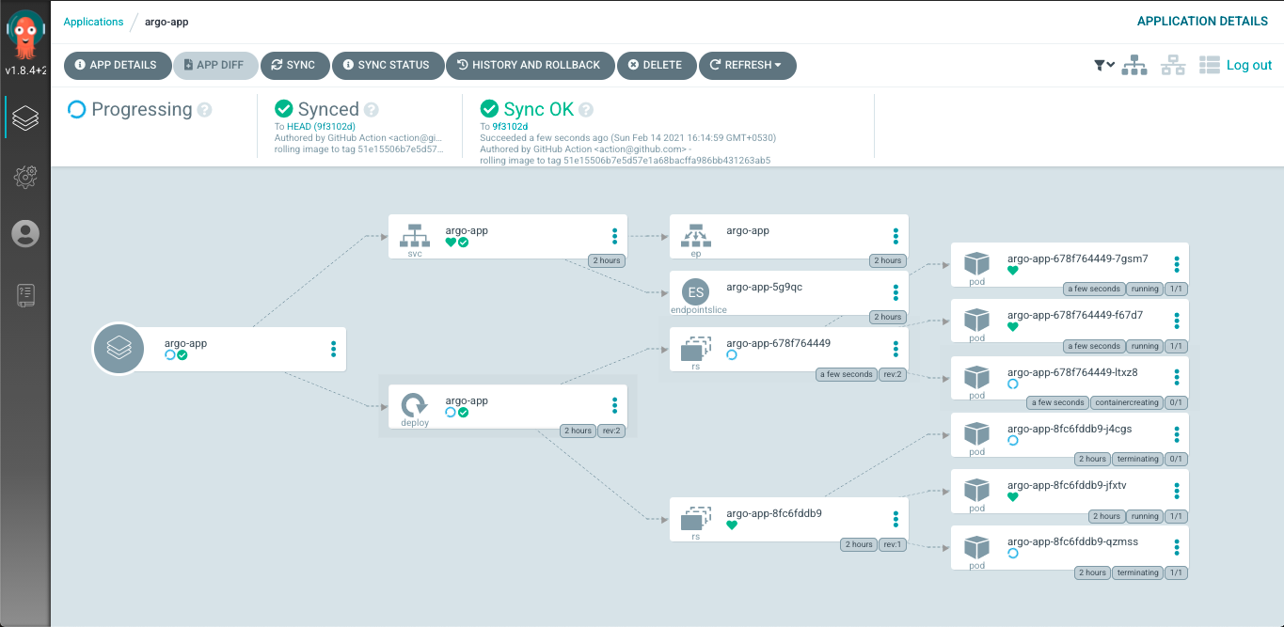Open kebab menu on argo-app deploy node
This screenshot has height=627, width=1284.
click(614, 406)
